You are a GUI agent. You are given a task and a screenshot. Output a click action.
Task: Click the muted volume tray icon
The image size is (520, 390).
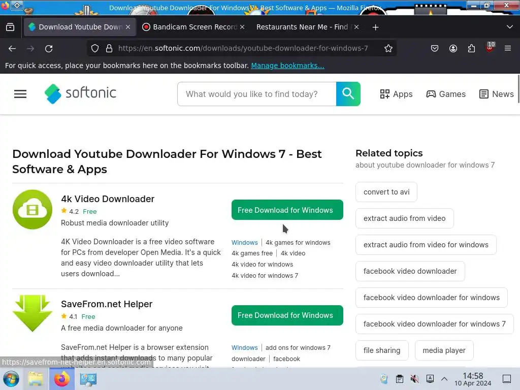[414, 379]
